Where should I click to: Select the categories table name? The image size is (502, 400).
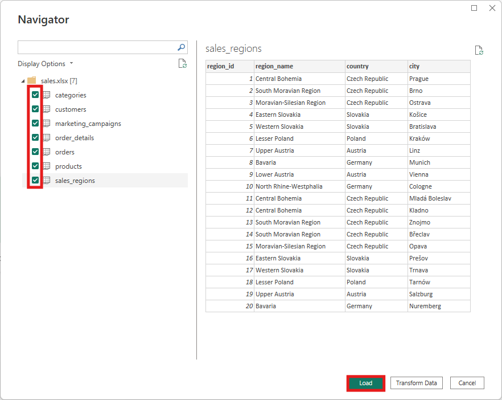(71, 95)
